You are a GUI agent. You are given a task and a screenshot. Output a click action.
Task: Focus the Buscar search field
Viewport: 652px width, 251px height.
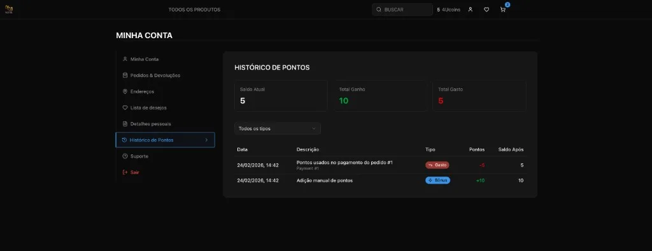(402, 10)
